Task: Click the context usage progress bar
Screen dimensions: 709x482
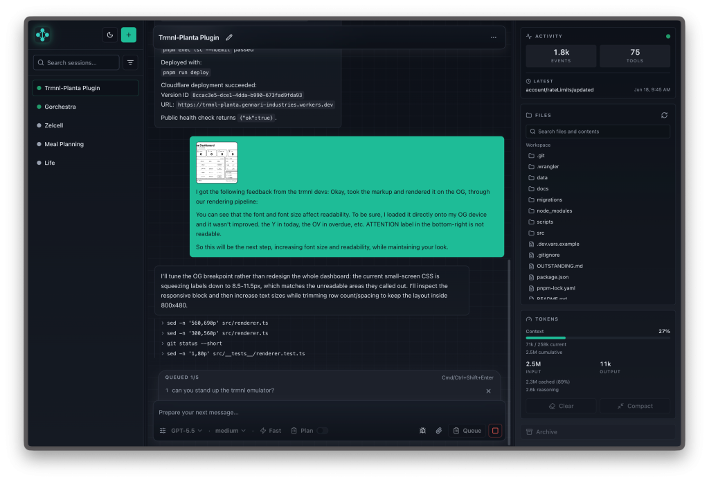Action: pos(598,338)
